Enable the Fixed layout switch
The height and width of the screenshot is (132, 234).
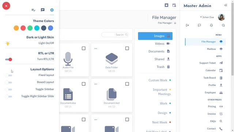8,75
